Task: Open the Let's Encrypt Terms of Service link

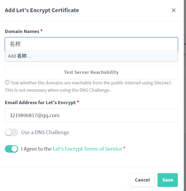Action: [87, 149]
